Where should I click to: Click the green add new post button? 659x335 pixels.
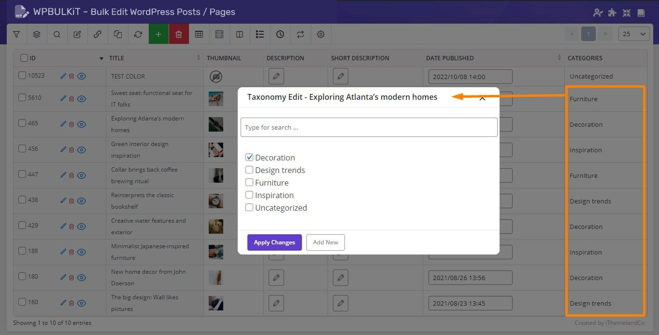pos(158,34)
